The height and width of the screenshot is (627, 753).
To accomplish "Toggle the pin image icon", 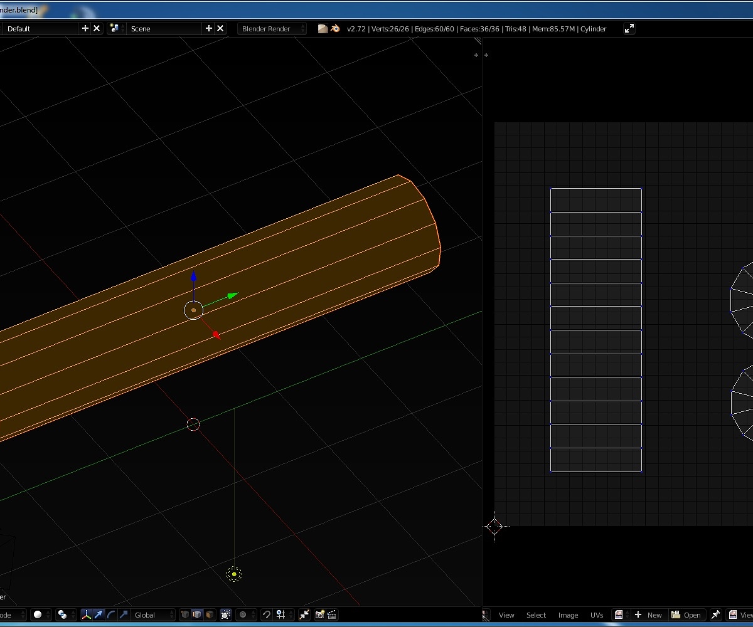I will click(x=715, y=614).
